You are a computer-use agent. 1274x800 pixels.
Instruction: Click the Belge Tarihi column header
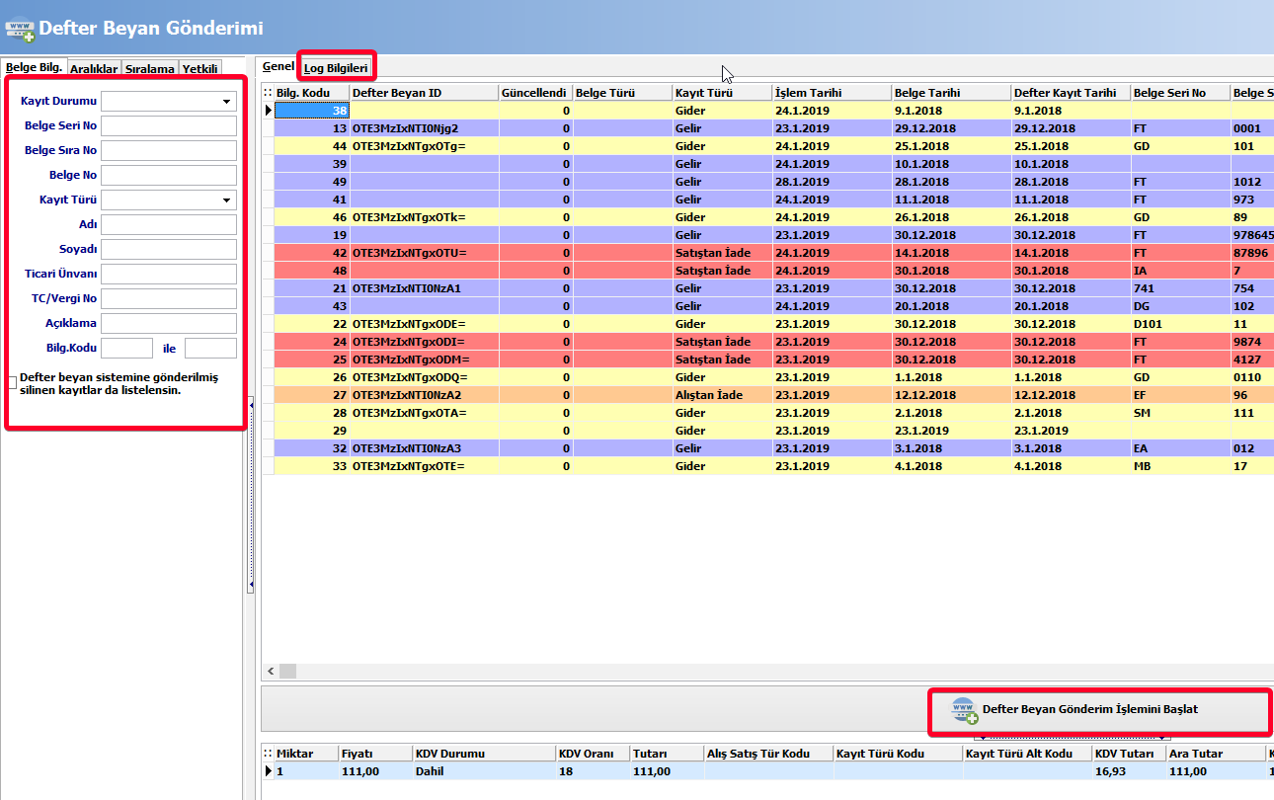pyautogui.click(x=951, y=93)
